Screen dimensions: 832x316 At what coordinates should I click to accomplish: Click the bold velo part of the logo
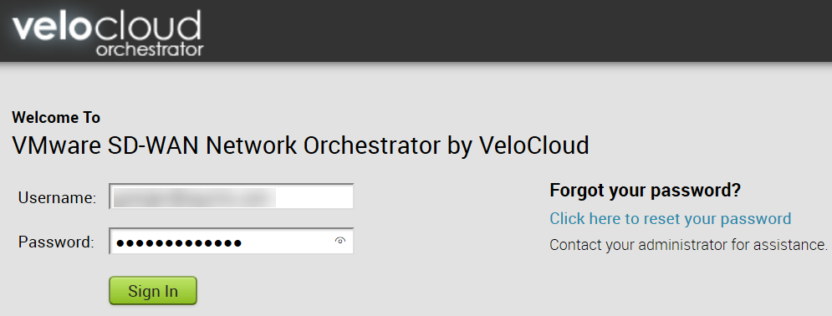[52, 25]
